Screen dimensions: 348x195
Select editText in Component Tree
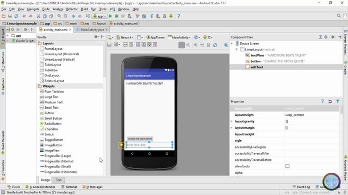[x=257, y=67]
